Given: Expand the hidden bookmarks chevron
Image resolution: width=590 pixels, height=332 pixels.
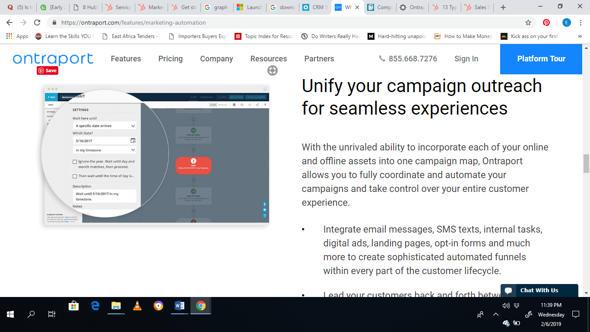Looking at the screenshot, I should 580,36.
